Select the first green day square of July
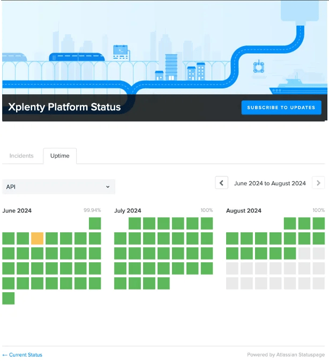329x364 pixels. [134, 223]
